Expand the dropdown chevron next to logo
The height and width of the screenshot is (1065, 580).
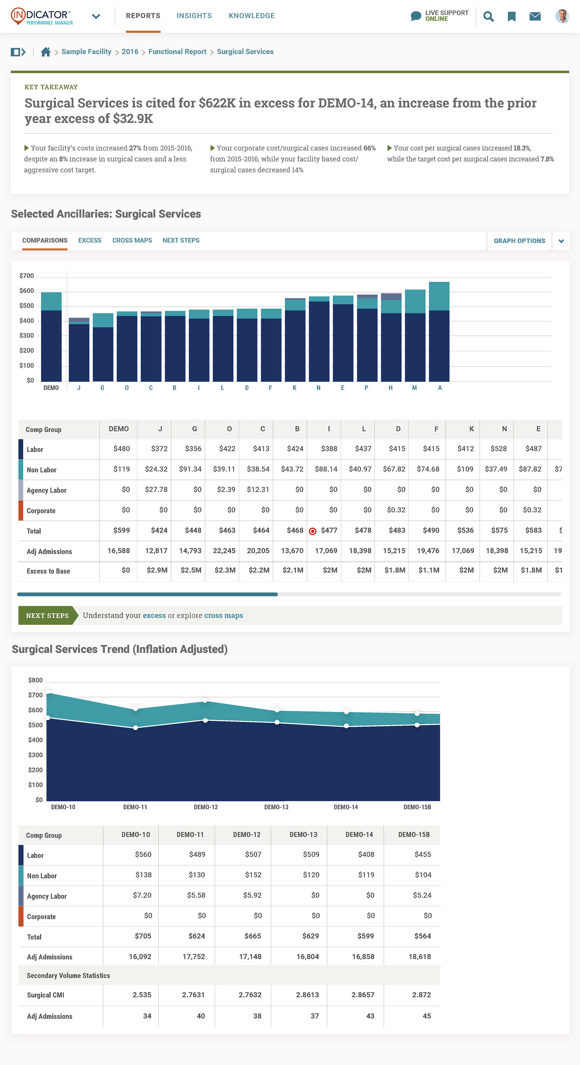coord(96,17)
